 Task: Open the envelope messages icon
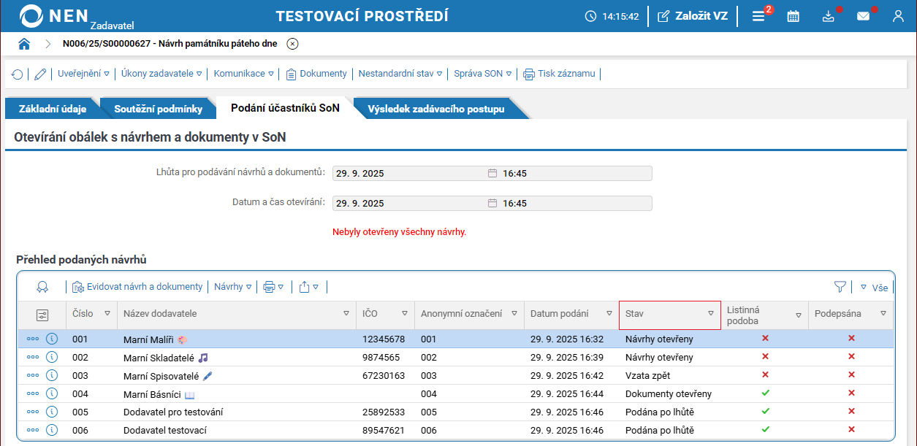863,16
